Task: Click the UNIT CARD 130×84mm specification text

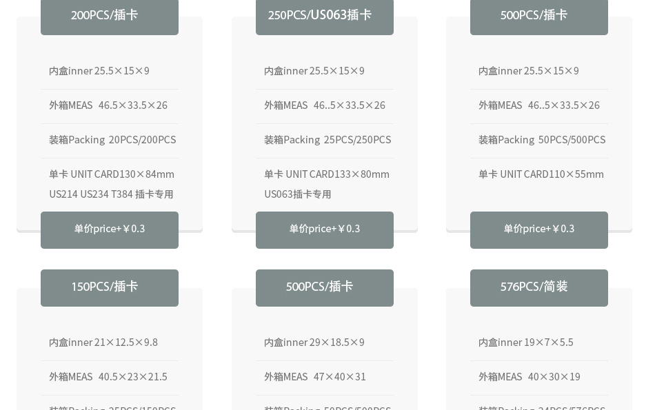Action: point(112,174)
